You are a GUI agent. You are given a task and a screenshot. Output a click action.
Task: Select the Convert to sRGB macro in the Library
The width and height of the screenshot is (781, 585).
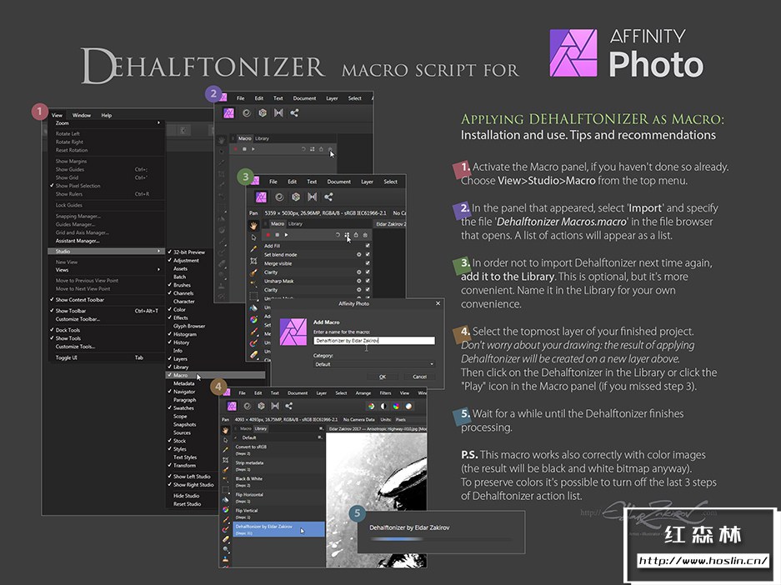pos(279,449)
